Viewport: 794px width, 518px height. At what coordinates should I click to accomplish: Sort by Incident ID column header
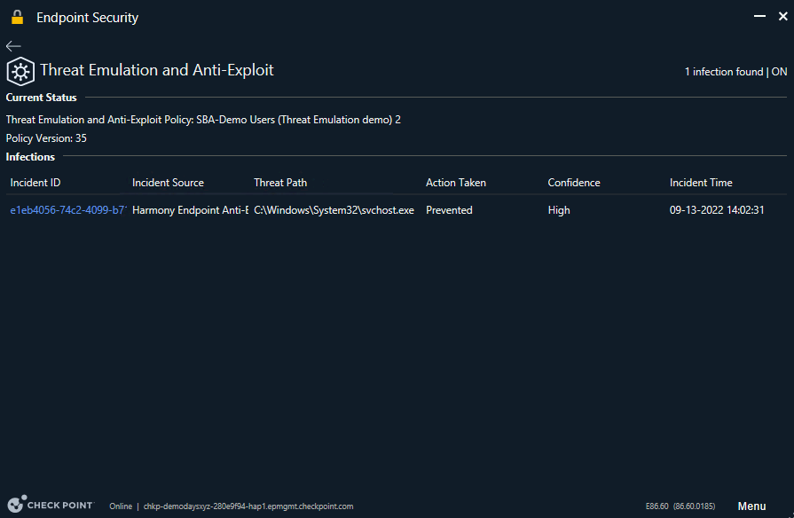coord(35,183)
